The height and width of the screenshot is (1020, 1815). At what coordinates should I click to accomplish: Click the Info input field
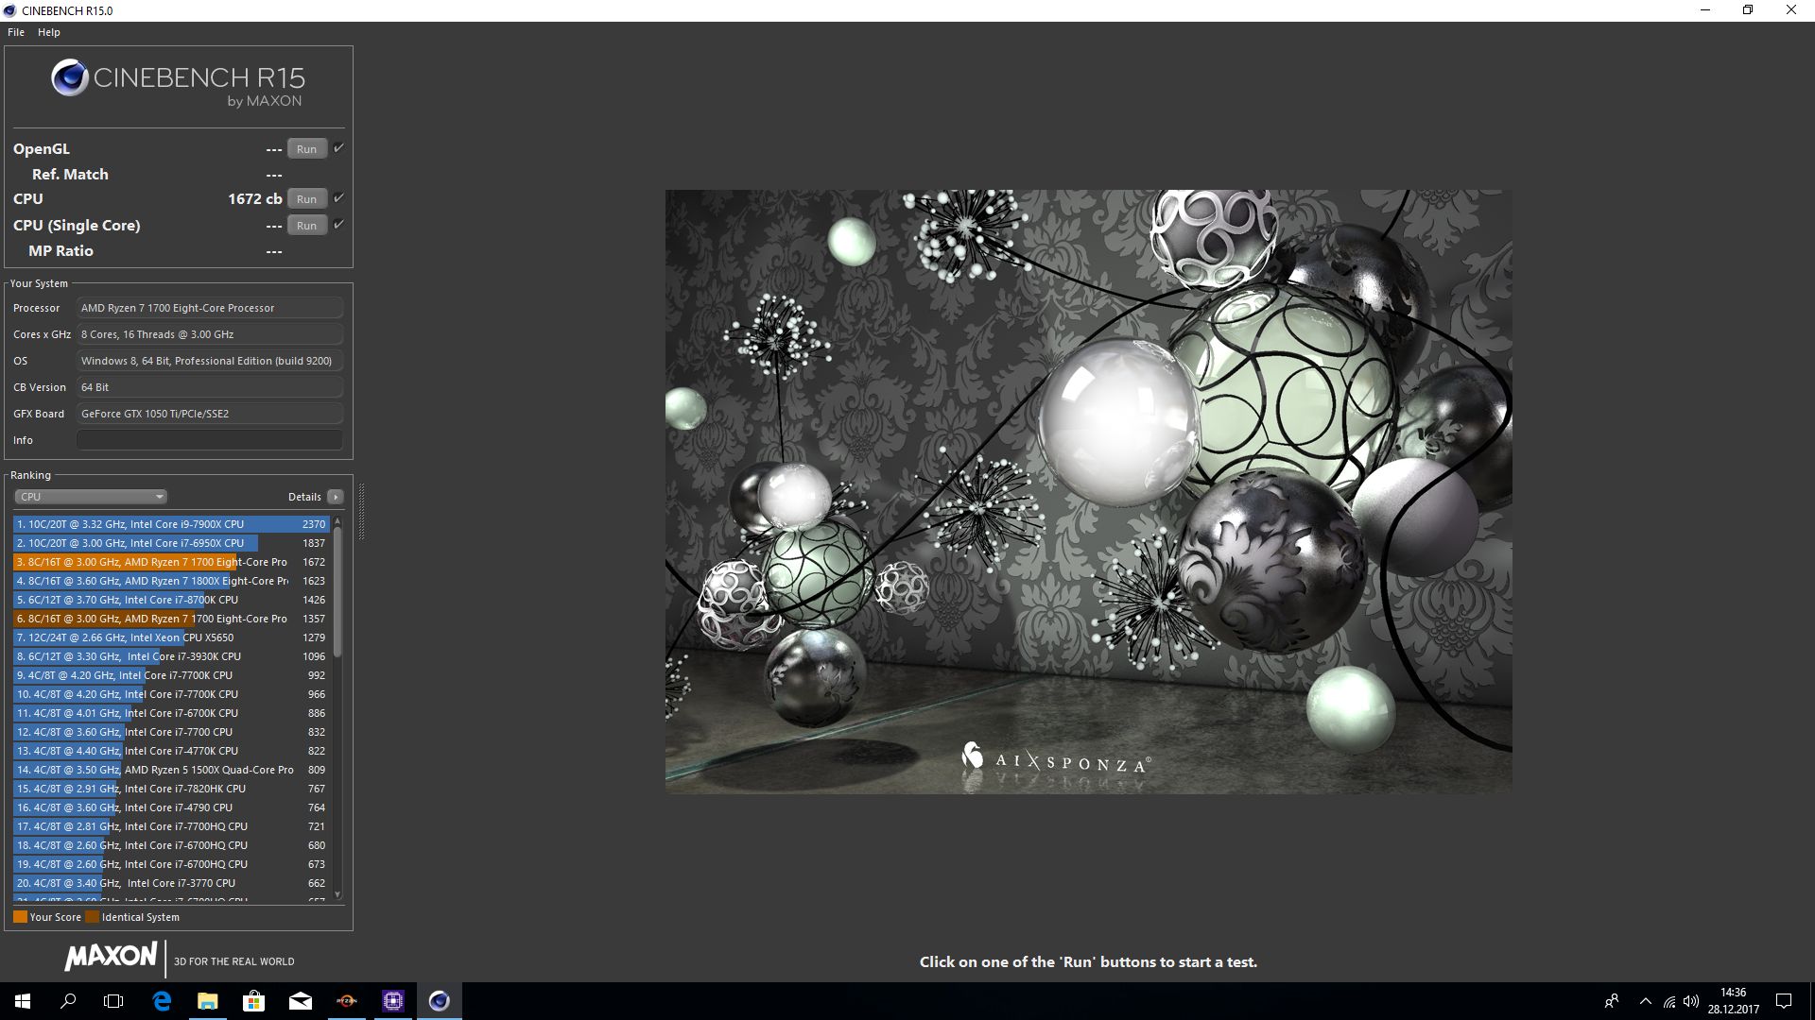click(210, 440)
